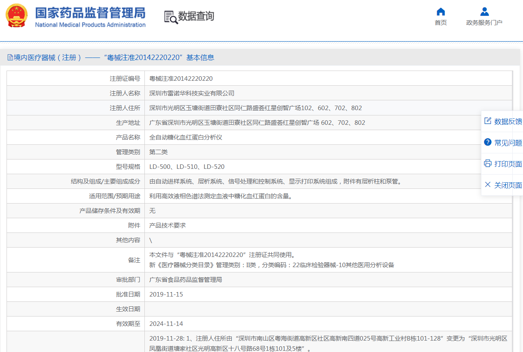Click the change record dated 2019-11-28

(328, 343)
